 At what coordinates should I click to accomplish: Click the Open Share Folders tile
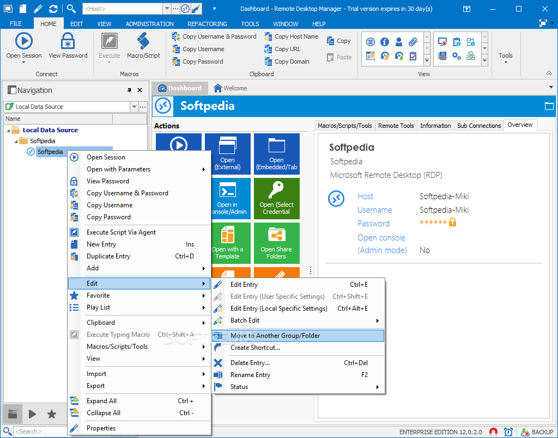(277, 243)
